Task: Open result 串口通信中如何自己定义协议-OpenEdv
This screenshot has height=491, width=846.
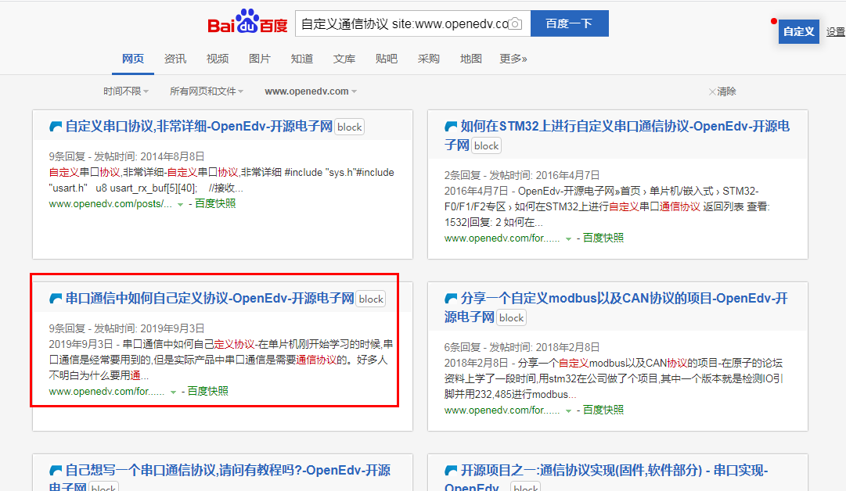Action: coord(209,299)
